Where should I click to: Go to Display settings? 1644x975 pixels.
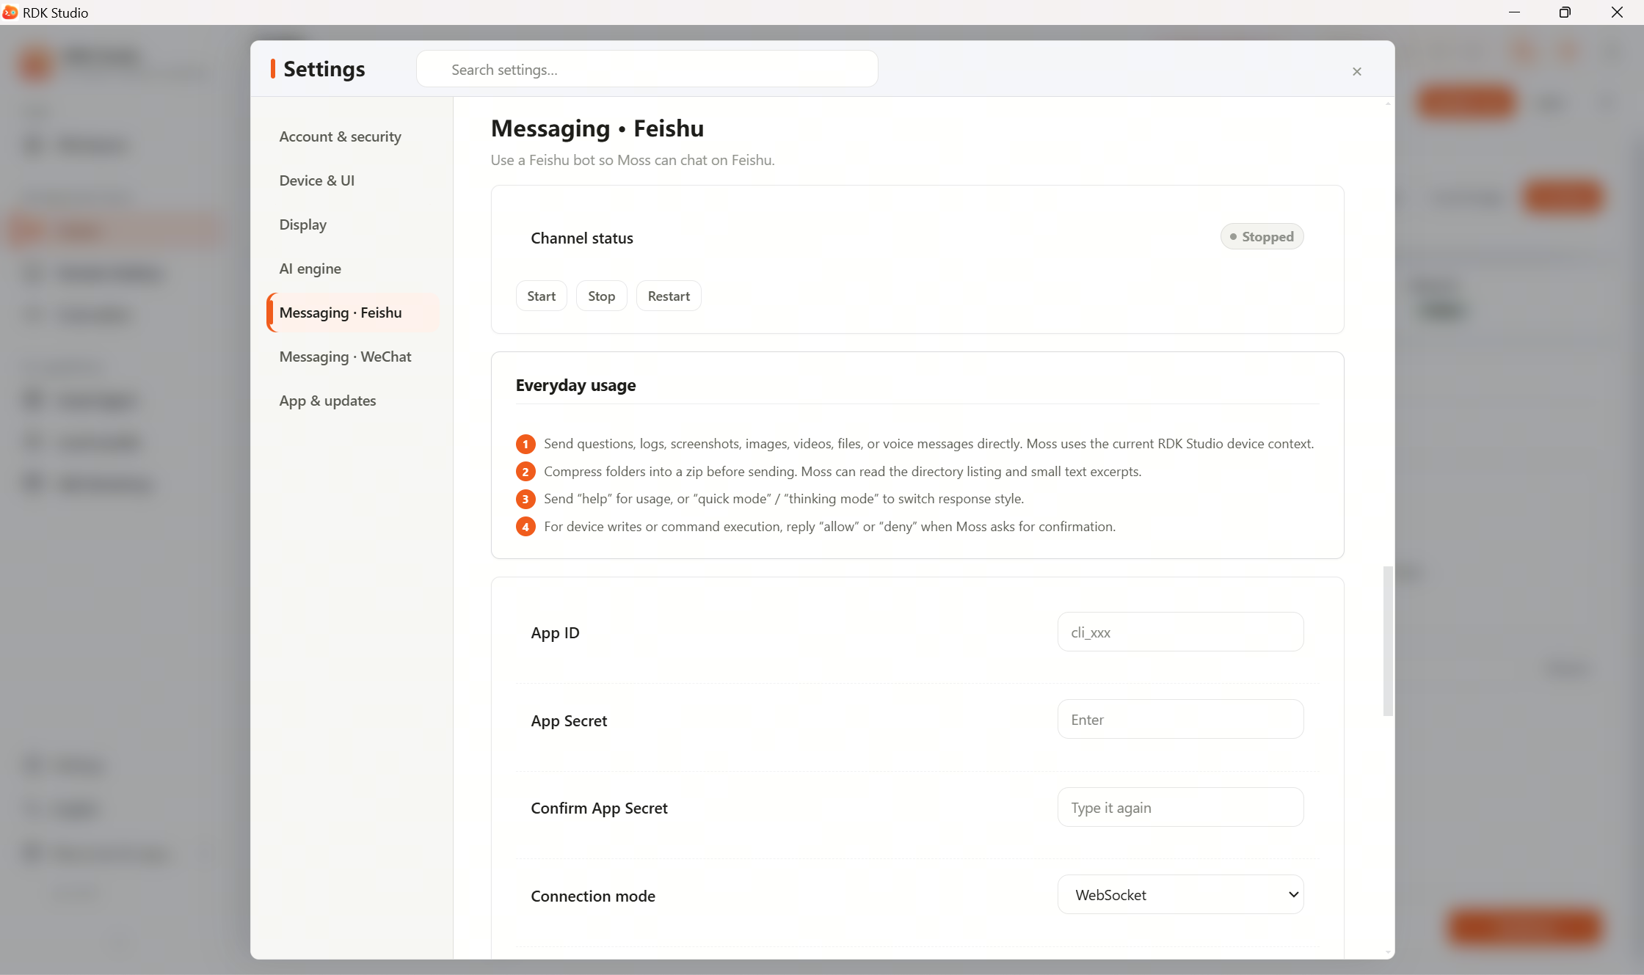tap(302, 224)
